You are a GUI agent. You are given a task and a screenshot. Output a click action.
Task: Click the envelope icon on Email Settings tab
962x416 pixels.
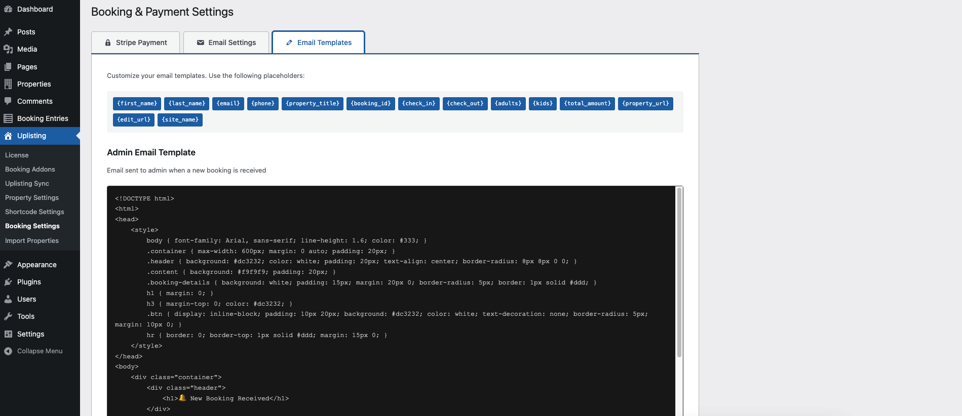pyautogui.click(x=201, y=43)
